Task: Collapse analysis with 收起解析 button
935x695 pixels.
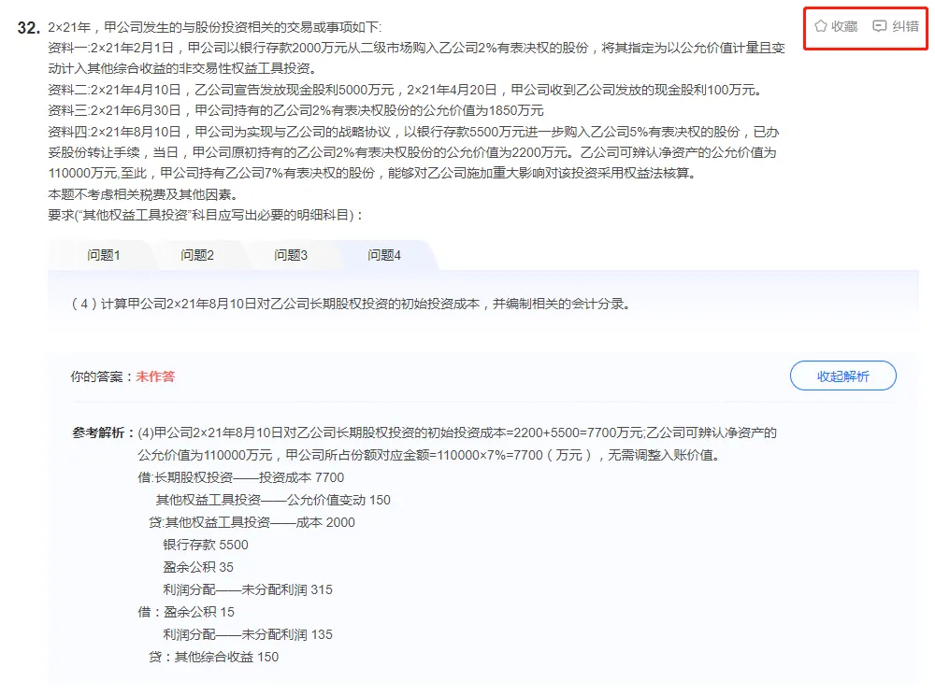Action: (842, 376)
